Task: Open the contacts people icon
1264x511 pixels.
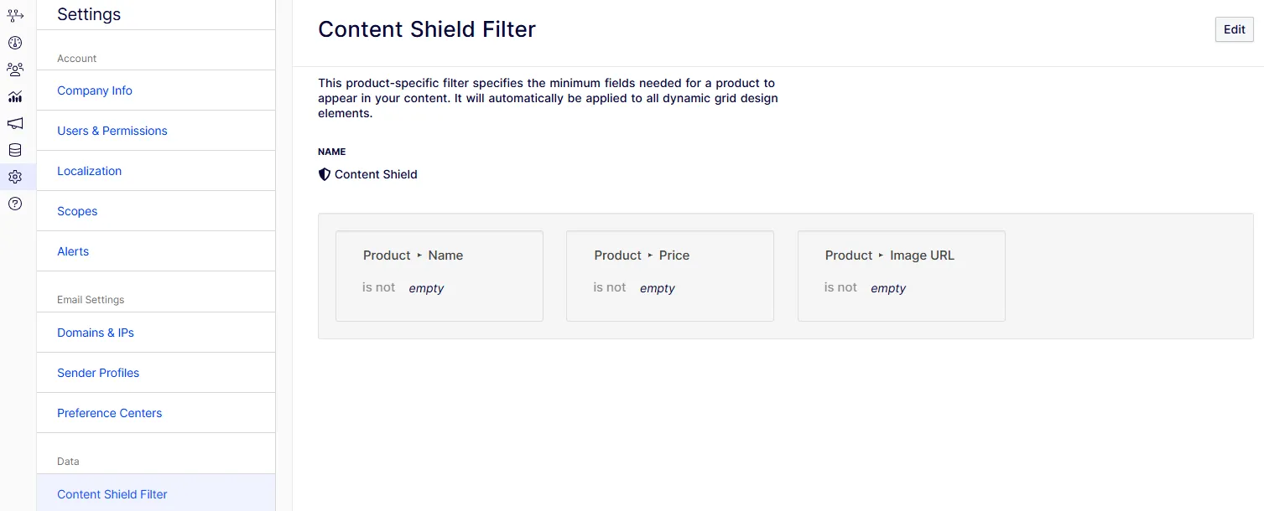Action: point(15,70)
